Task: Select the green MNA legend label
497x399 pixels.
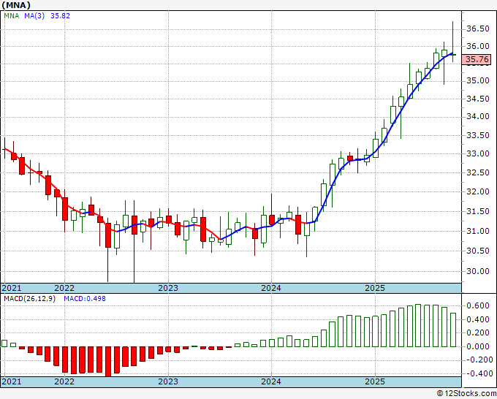Action: coord(12,15)
